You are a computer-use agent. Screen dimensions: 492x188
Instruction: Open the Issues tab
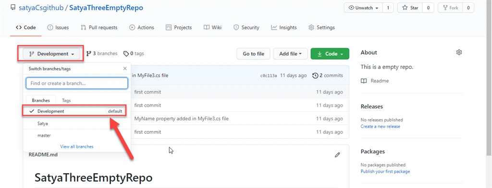pyautogui.click(x=58, y=27)
